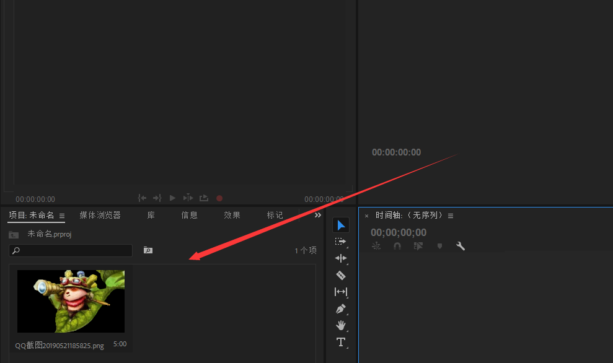Select the Pen tool in the toolbar
This screenshot has width=613, height=363.
pos(341,308)
